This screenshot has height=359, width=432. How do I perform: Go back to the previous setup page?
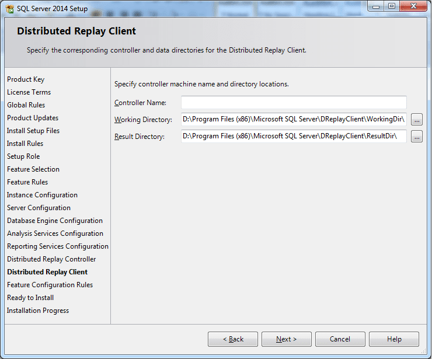coord(233,339)
